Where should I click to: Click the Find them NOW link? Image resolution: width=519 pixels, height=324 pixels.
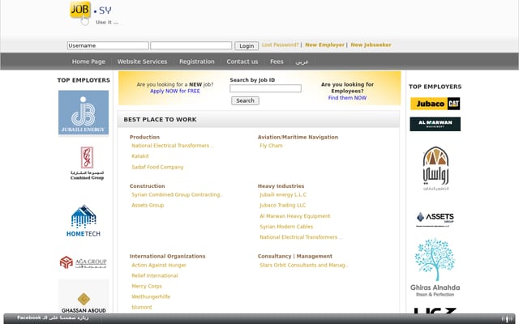tap(347, 98)
